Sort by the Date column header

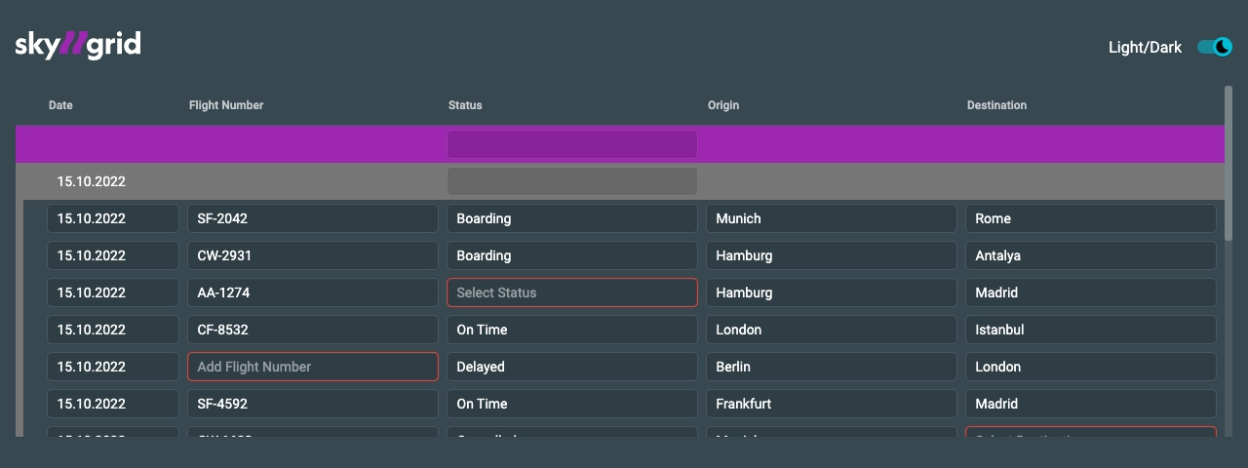click(x=60, y=105)
